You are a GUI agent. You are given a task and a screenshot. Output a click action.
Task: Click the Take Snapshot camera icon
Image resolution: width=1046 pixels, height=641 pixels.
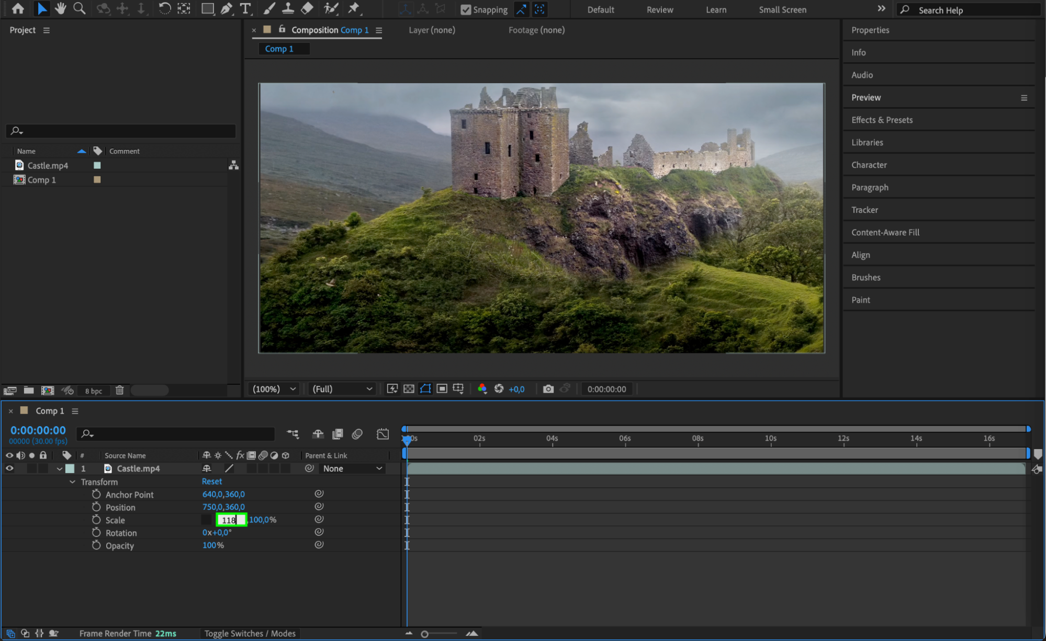pyautogui.click(x=548, y=389)
